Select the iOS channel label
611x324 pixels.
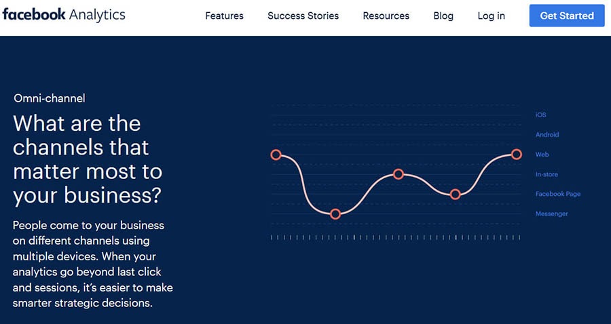(x=540, y=115)
